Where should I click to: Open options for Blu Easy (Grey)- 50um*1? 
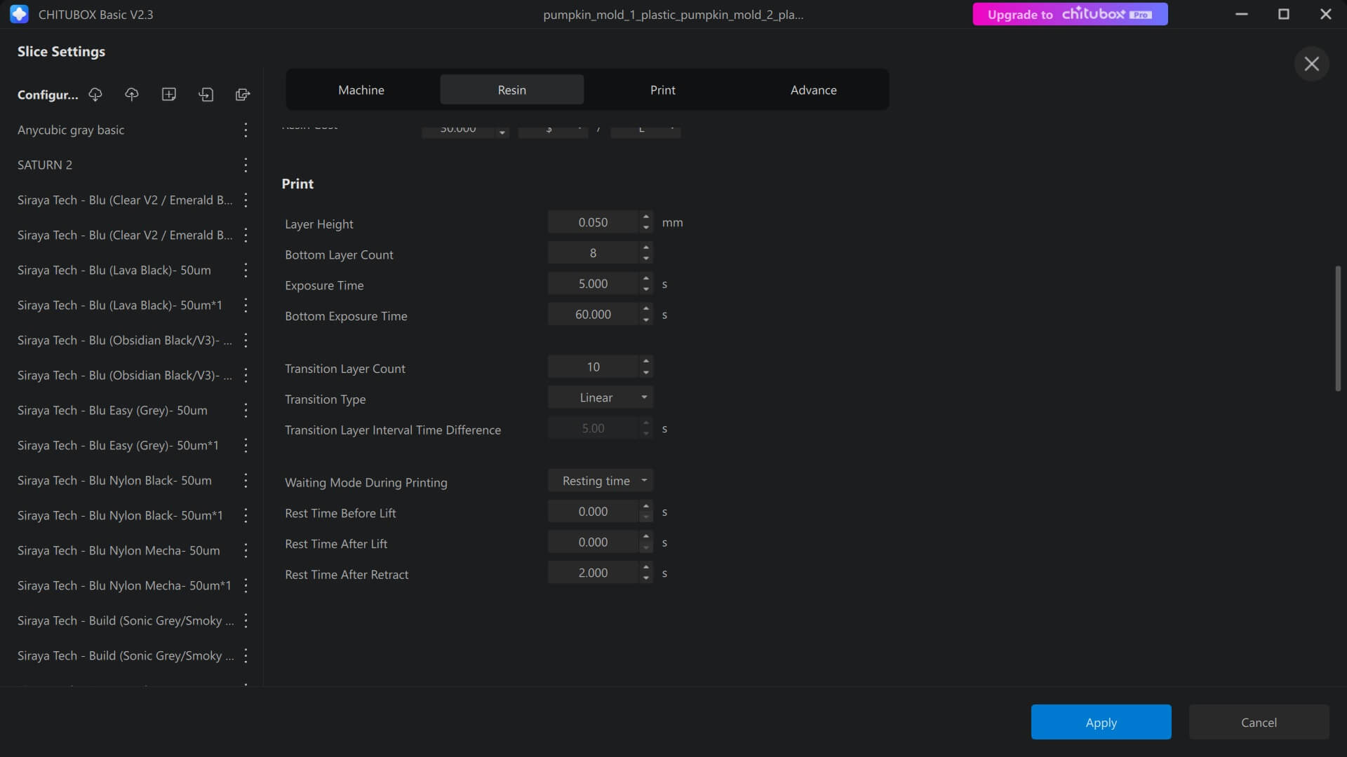(246, 445)
